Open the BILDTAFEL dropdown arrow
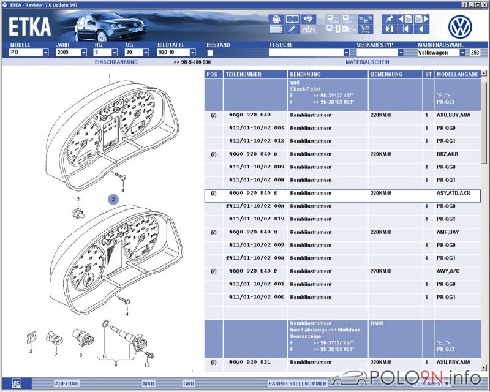 coord(193,53)
